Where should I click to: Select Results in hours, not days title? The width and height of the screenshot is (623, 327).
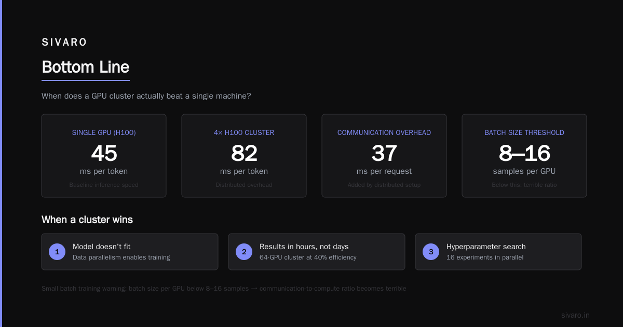(304, 247)
